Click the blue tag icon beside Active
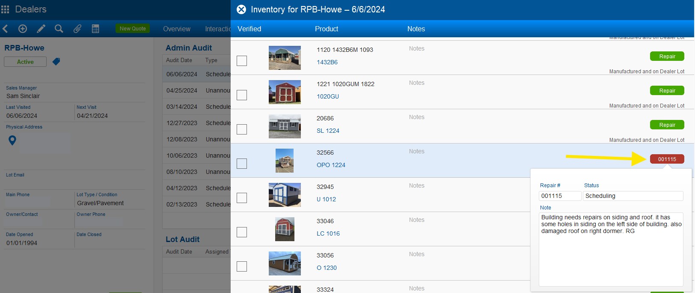Image resolution: width=695 pixels, height=293 pixels. click(56, 62)
